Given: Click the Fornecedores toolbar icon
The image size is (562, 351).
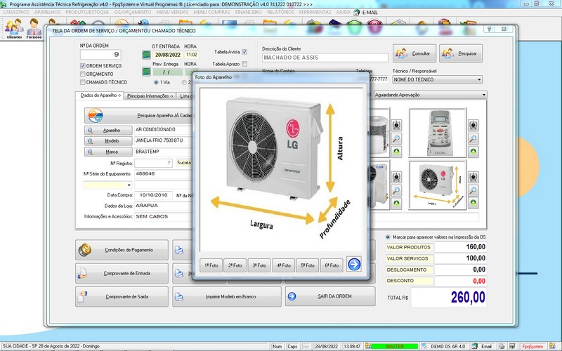Looking at the screenshot, I should (x=34, y=28).
